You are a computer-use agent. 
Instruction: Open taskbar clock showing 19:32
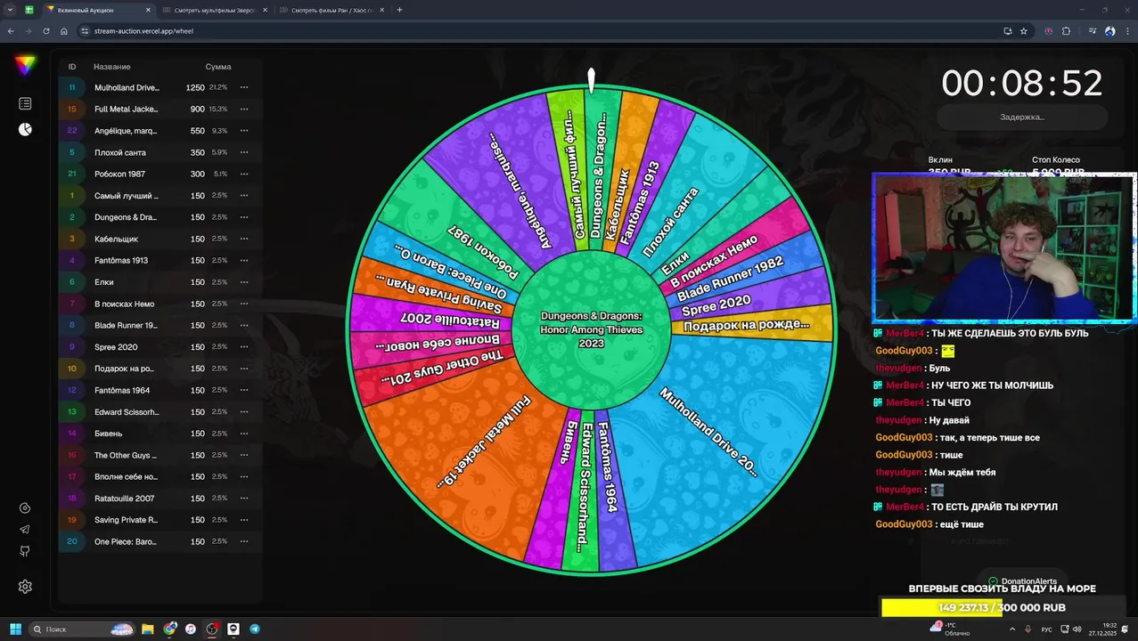(1102, 629)
